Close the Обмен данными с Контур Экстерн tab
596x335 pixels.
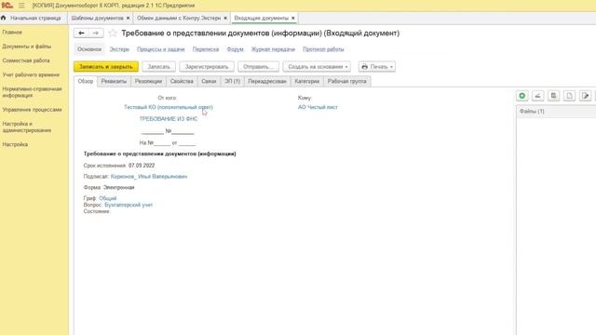(225, 18)
